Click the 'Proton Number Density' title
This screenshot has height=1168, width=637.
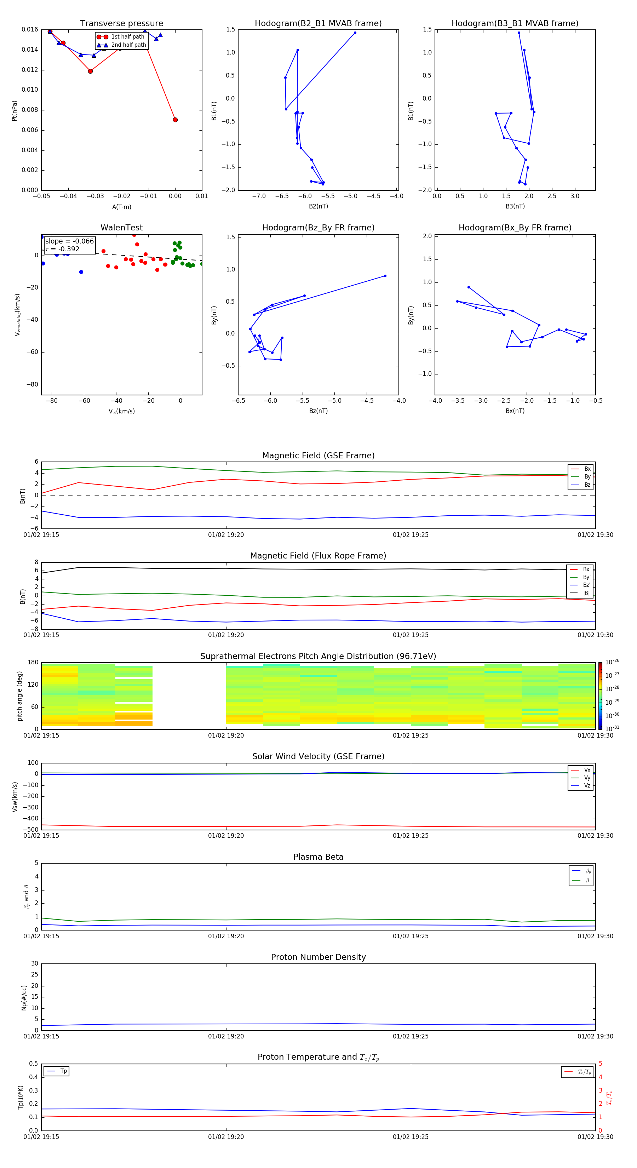point(318,957)
